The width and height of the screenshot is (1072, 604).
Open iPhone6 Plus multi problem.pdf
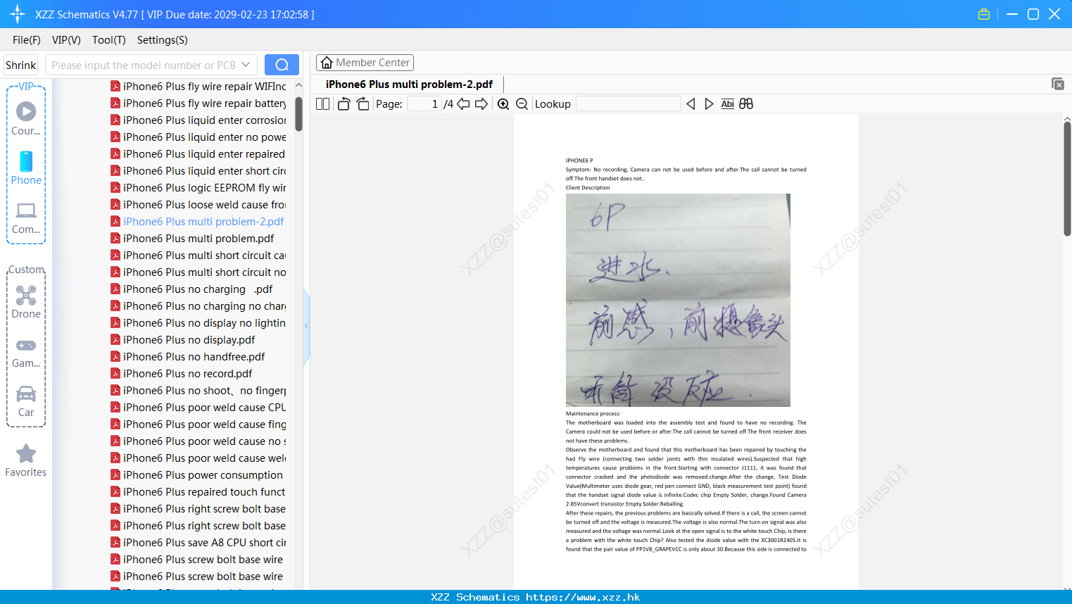click(x=192, y=239)
